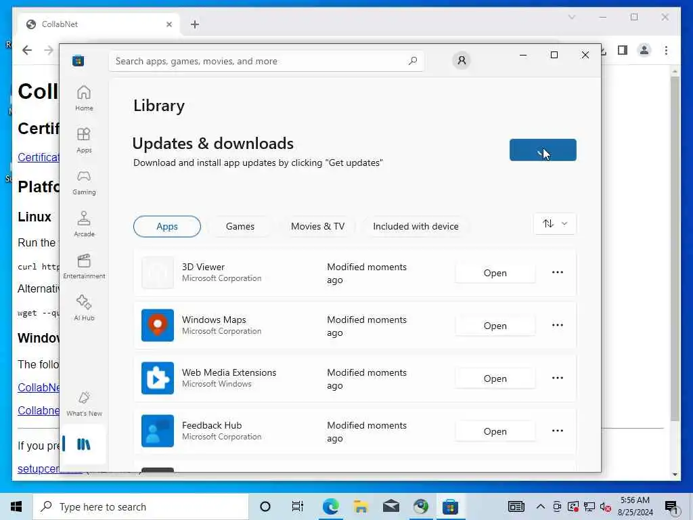
Task: Toggle Chrome side panel icon
Action: point(623,50)
